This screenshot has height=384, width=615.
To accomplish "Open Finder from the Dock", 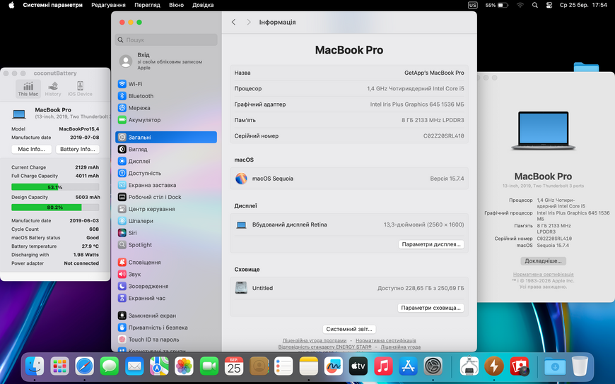I will click(x=35, y=366).
